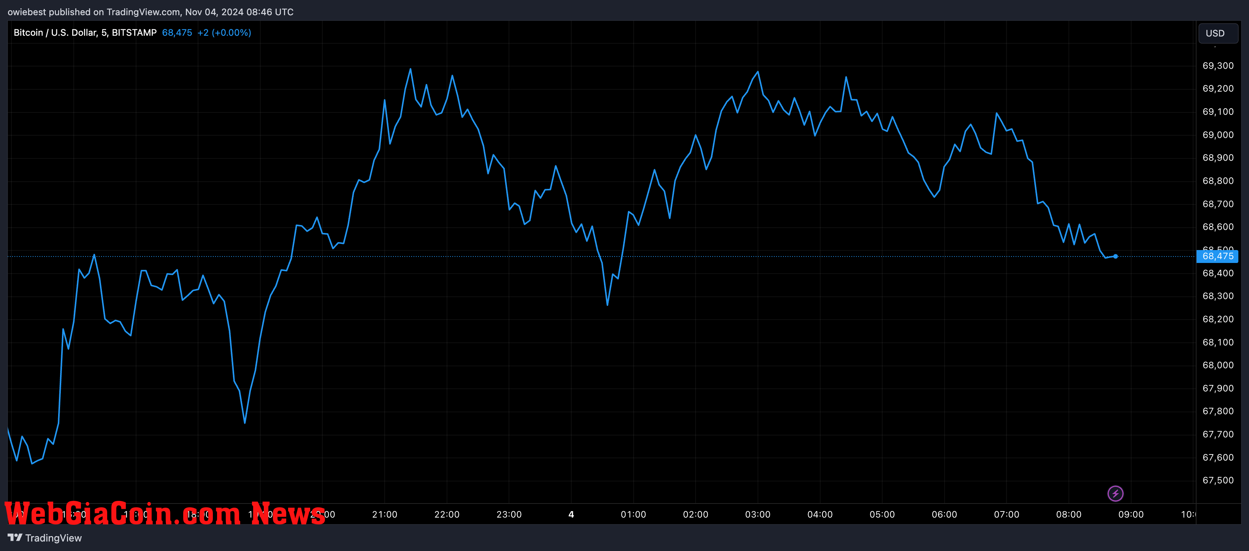Click the 69,100 price axis label
This screenshot has height=551, width=1249.
[x=1218, y=112]
